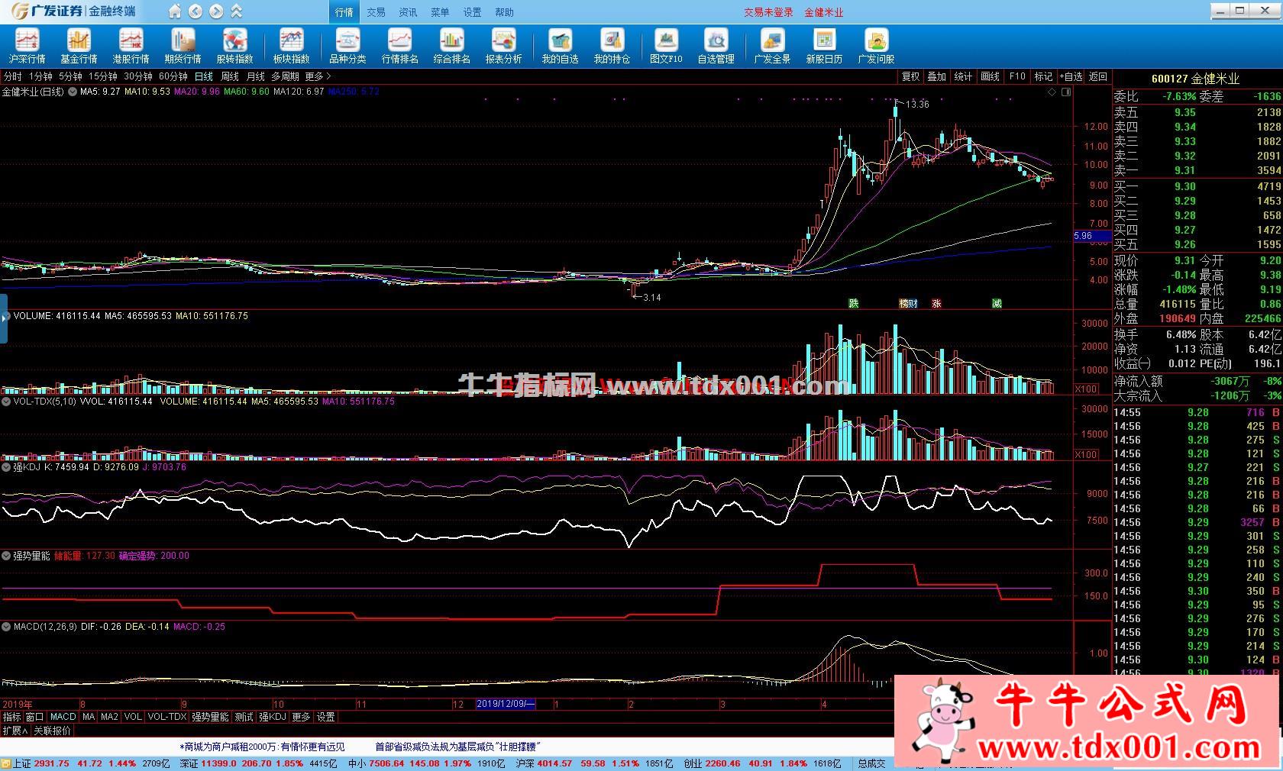The width and height of the screenshot is (1283, 771).
Task: Open 强势量能 panel dropdown arrow
Action: (6, 556)
